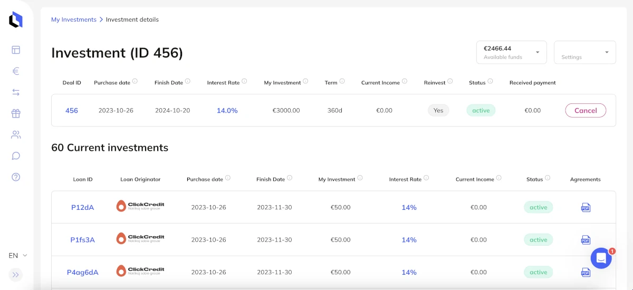Click info icon beside loans Purchase date header
The height and width of the screenshot is (290, 633).
(x=228, y=178)
